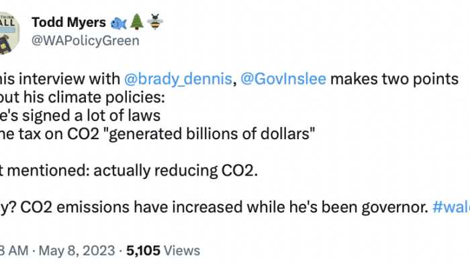Screen dimensions: 470x265
Task: Click the quoted "generated billions of dollars" text
Action: 211,134
